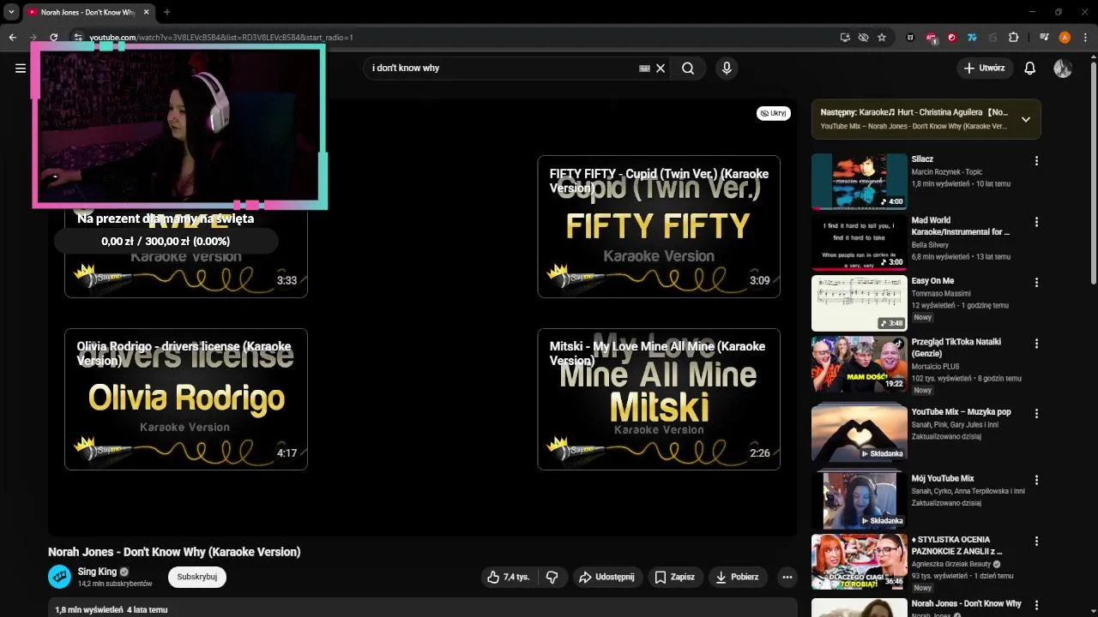The width and height of the screenshot is (1098, 617).
Task: Save video with Zapisz button
Action: click(x=675, y=578)
